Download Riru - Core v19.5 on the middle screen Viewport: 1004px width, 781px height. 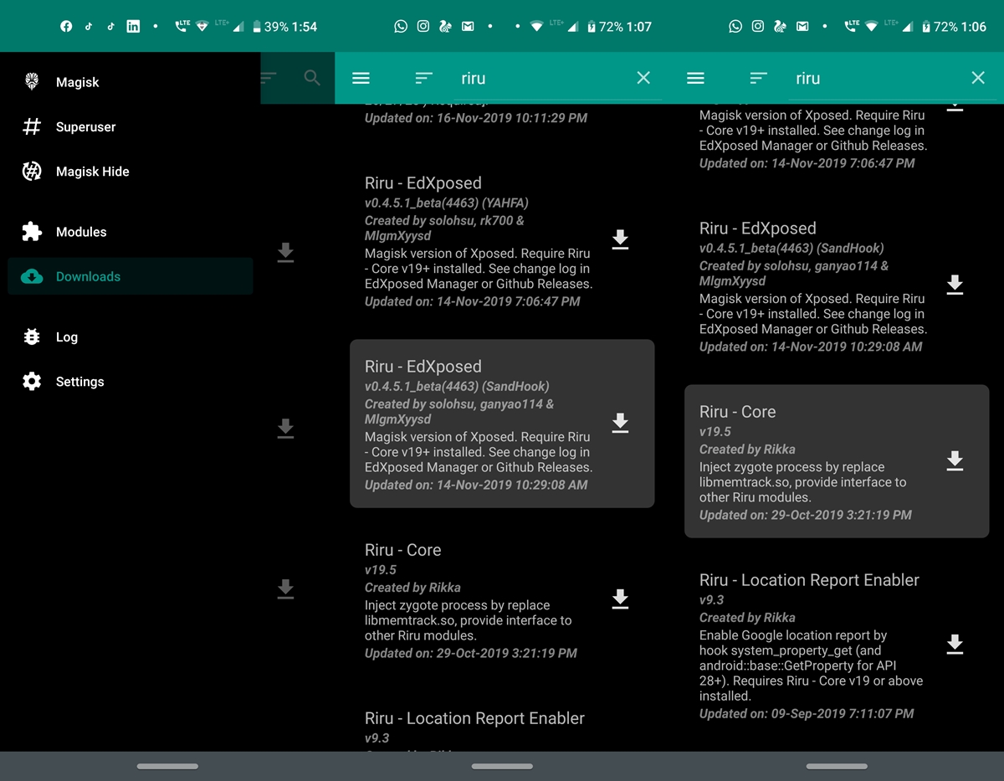pyautogui.click(x=620, y=599)
